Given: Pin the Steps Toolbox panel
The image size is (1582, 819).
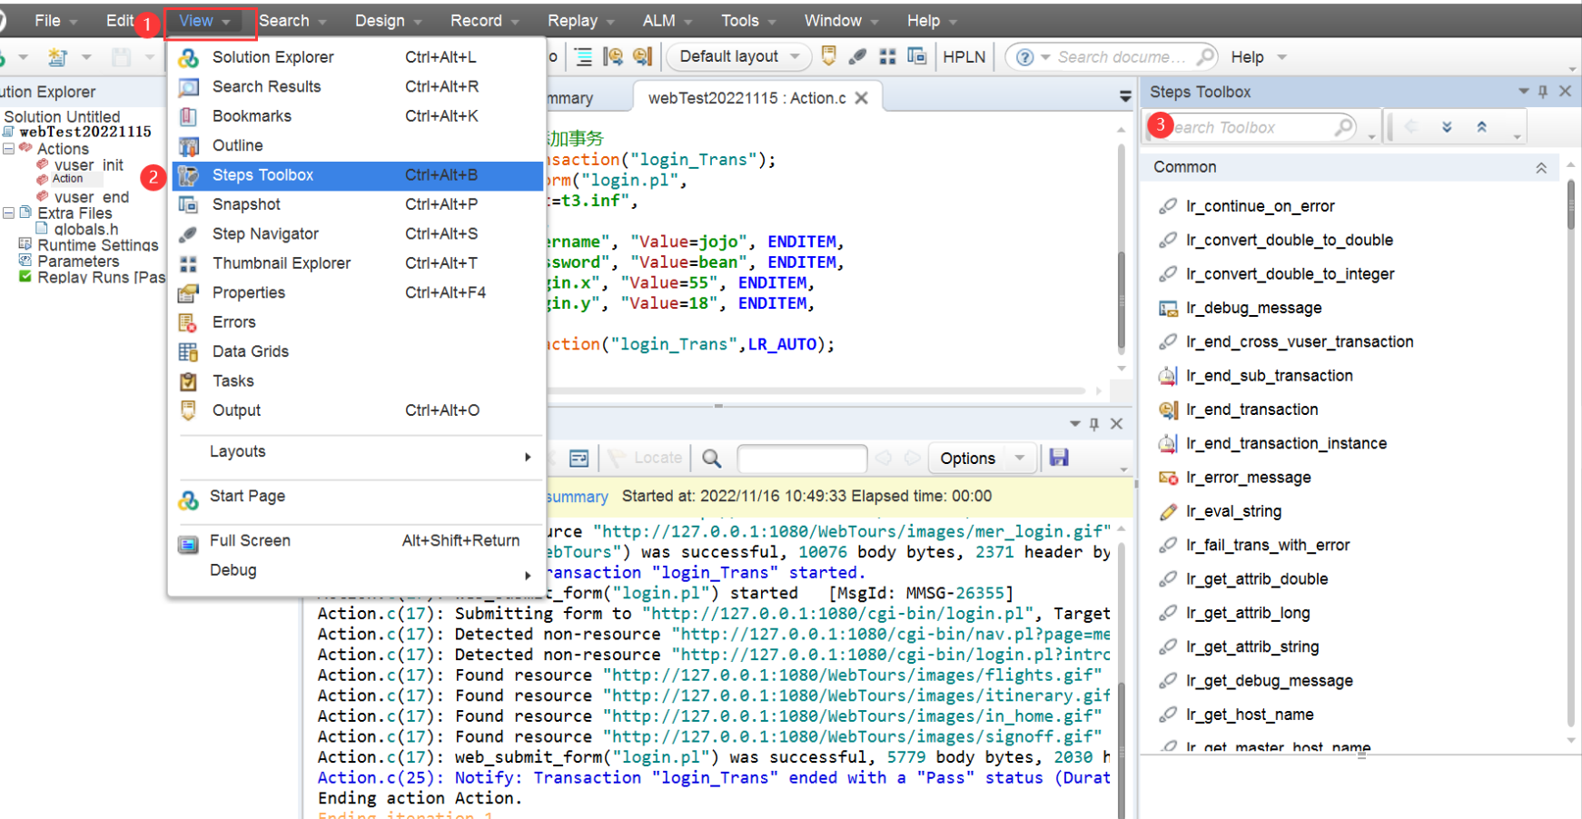Looking at the screenshot, I should (x=1543, y=92).
